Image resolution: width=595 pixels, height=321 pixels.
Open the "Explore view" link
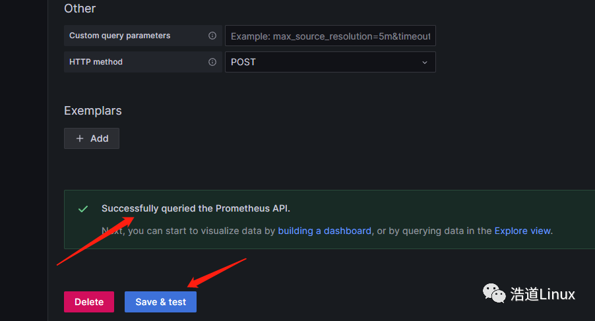click(x=522, y=231)
